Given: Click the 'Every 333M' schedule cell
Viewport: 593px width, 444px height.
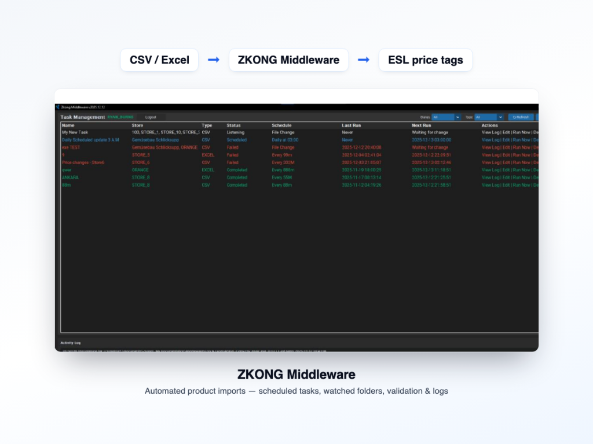Looking at the screenshot, I should pos(283,162).
